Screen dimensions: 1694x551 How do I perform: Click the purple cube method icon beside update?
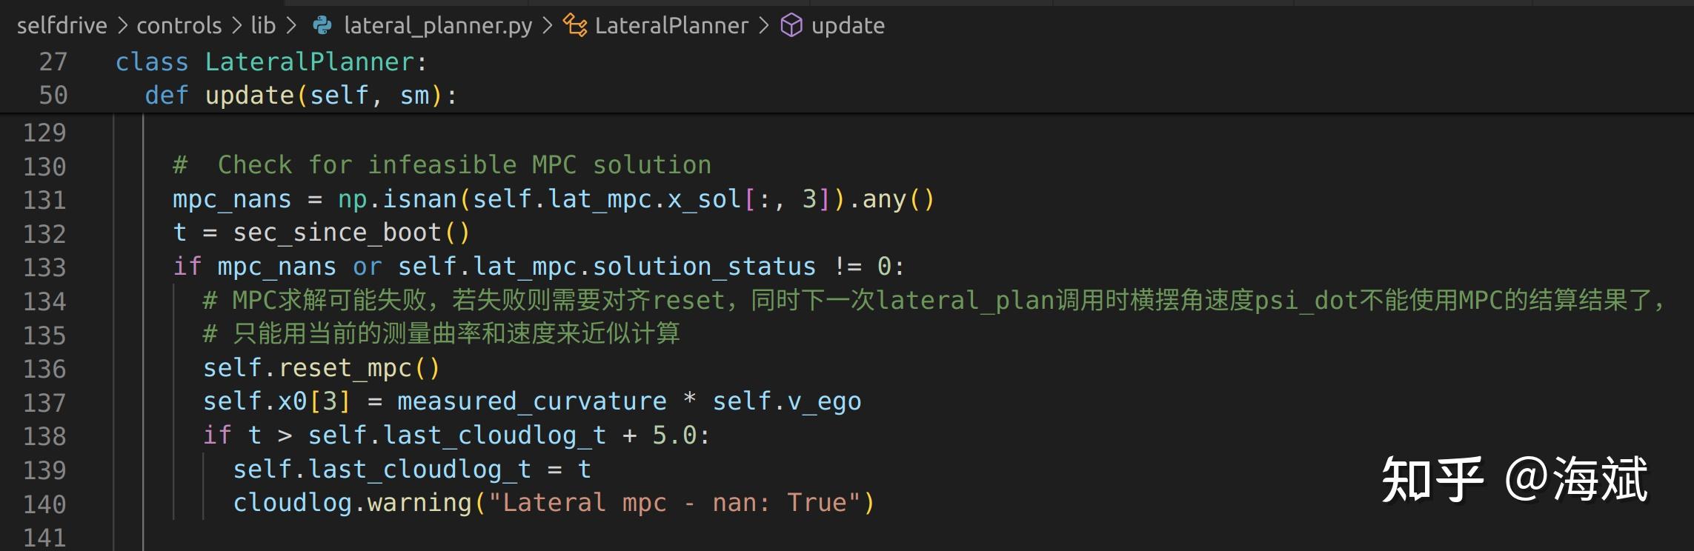(x=793, y=24)
